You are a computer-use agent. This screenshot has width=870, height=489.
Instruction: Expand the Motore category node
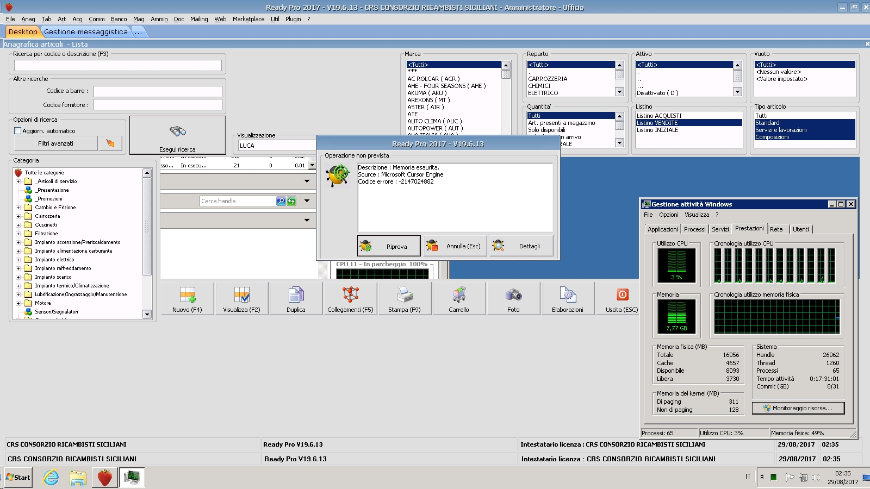(18, 303)
